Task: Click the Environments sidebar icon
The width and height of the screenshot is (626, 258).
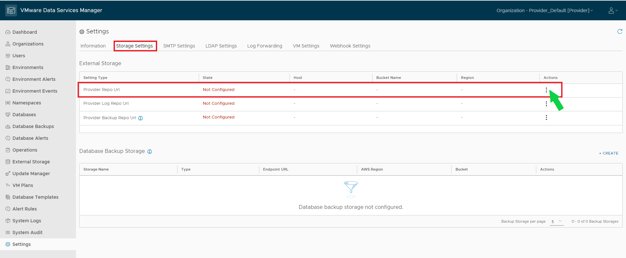Action: [x=8, y=67]
